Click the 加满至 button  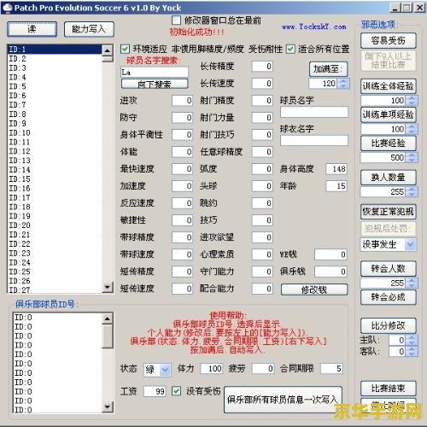pos(329,69)
